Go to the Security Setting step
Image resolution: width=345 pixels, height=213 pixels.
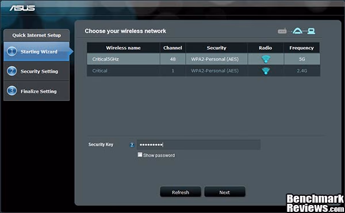(37, 71)
